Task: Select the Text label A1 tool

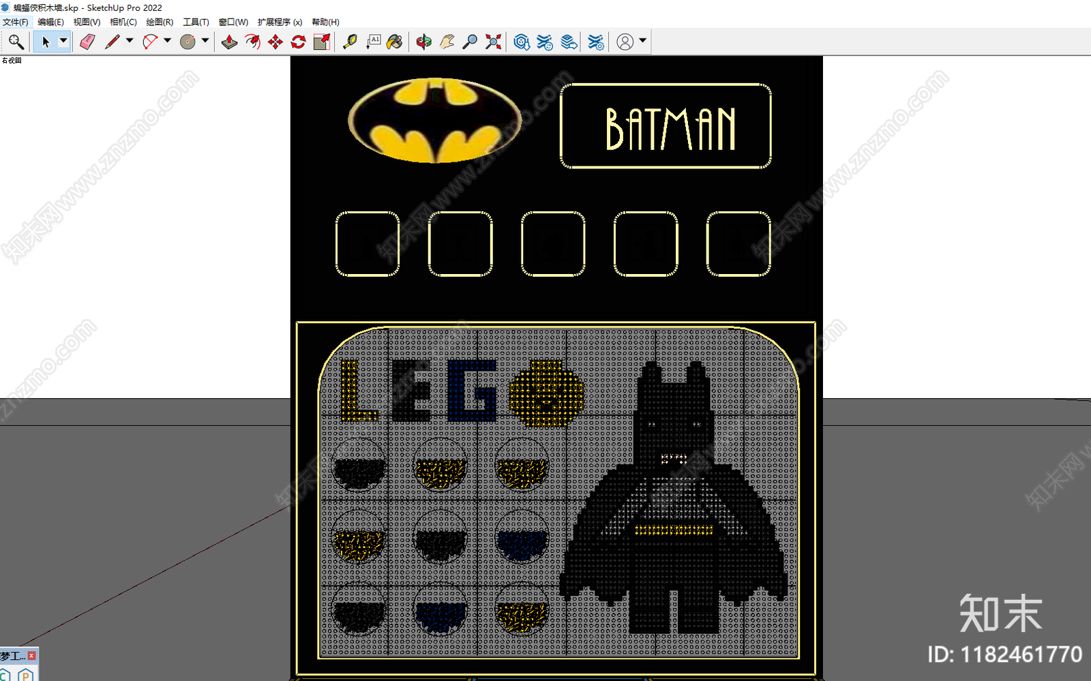Action: 373,42
